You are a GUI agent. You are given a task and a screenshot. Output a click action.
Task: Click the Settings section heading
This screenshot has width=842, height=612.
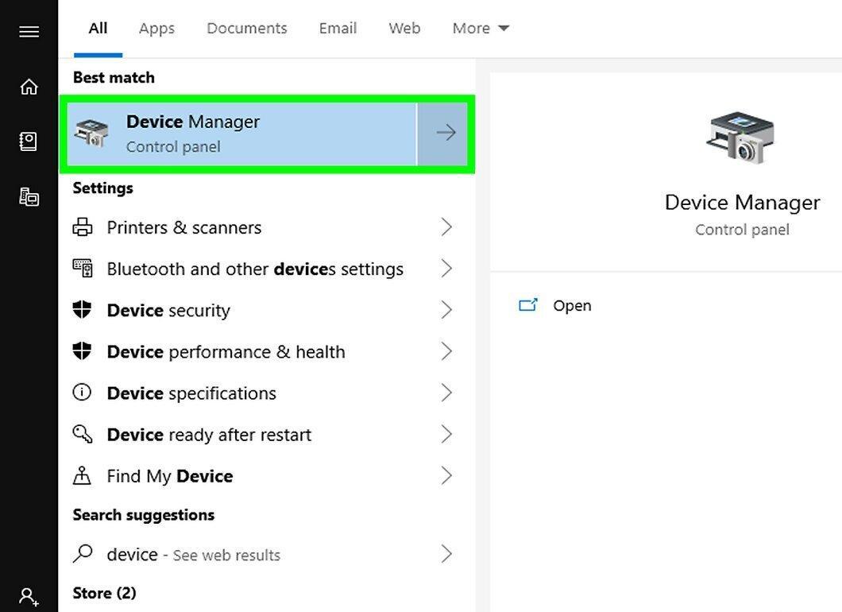[102, 188]
